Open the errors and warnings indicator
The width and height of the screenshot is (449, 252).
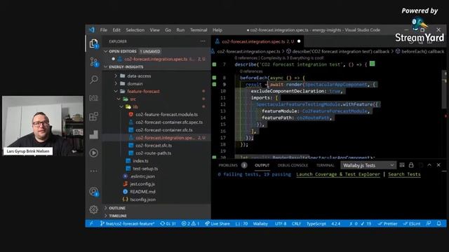190,223
